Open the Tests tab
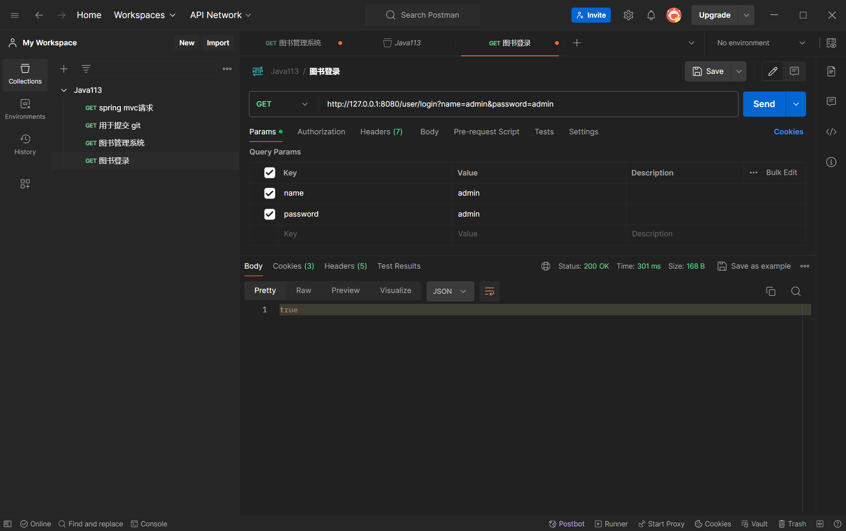The image size is (846, 531). pyautogui.click(x=544, y=132)
